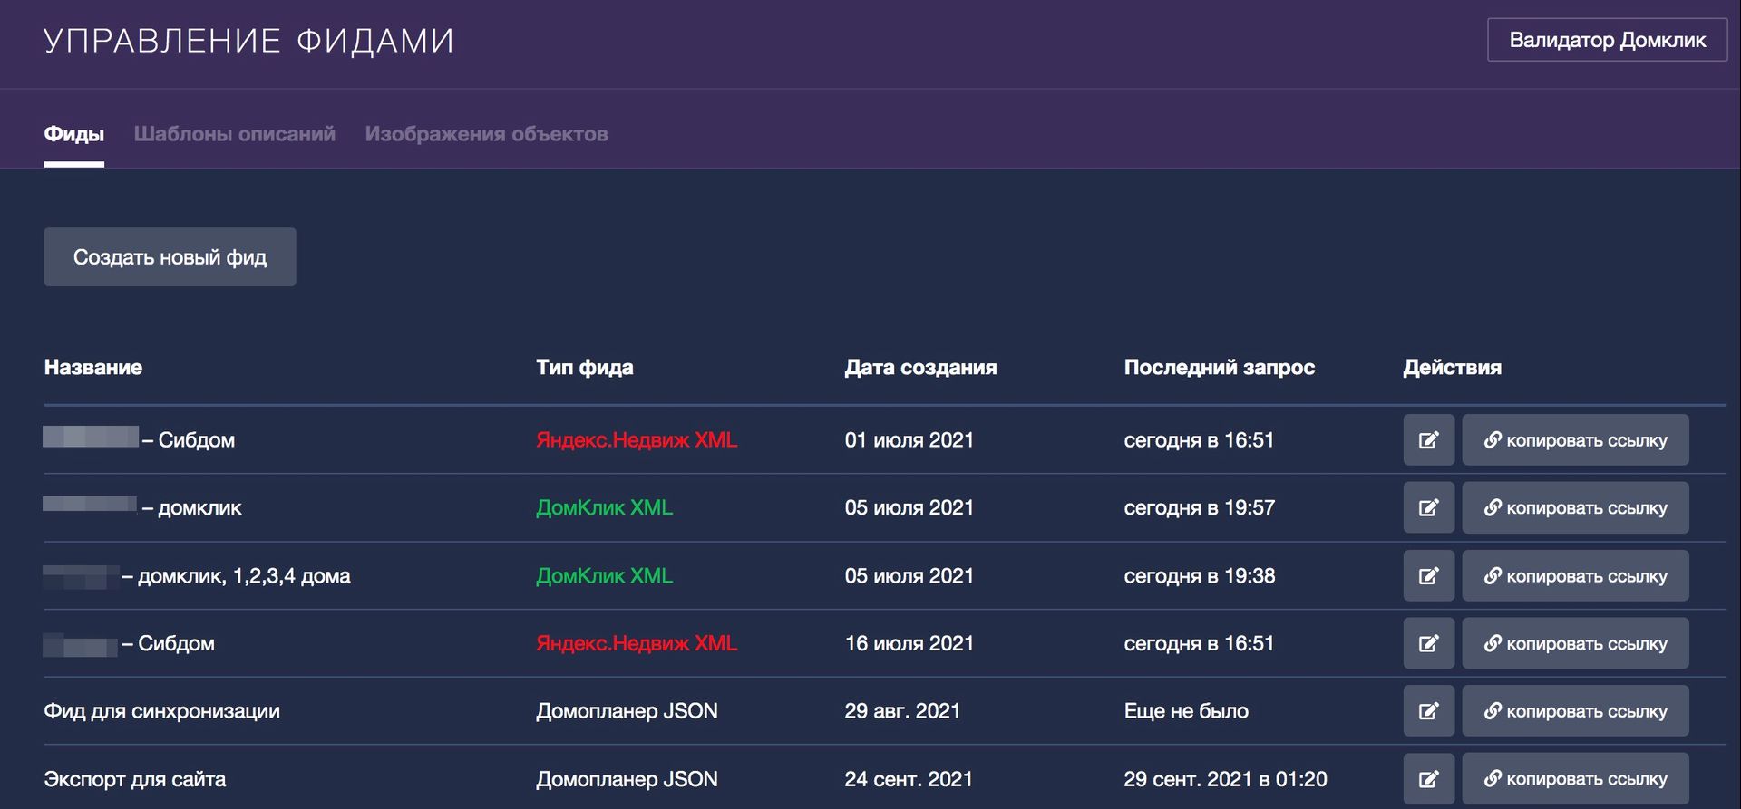Edit the домклик, 1,2,3,4 дома feed

pyautogui.click(x=1428, y=575)
